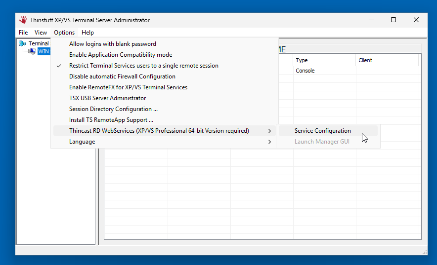Select the Console cell in Type column
Viewport: 437px width, 265px height.
tap(305, 71)
